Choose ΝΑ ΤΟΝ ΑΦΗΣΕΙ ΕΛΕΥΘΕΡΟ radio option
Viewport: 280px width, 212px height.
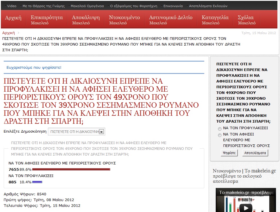tap(220, 135)
